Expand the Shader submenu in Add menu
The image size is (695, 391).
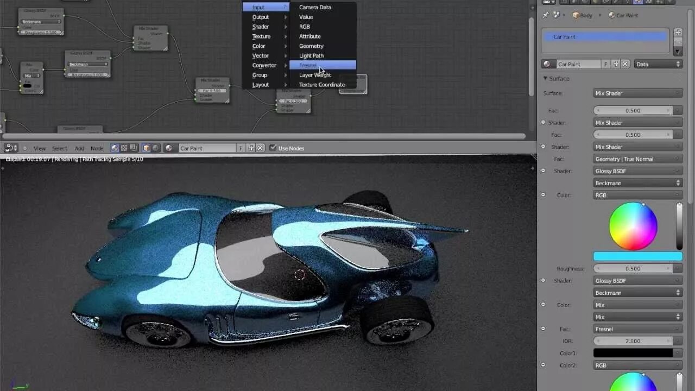pyautogui.click(x=266, y=27)
